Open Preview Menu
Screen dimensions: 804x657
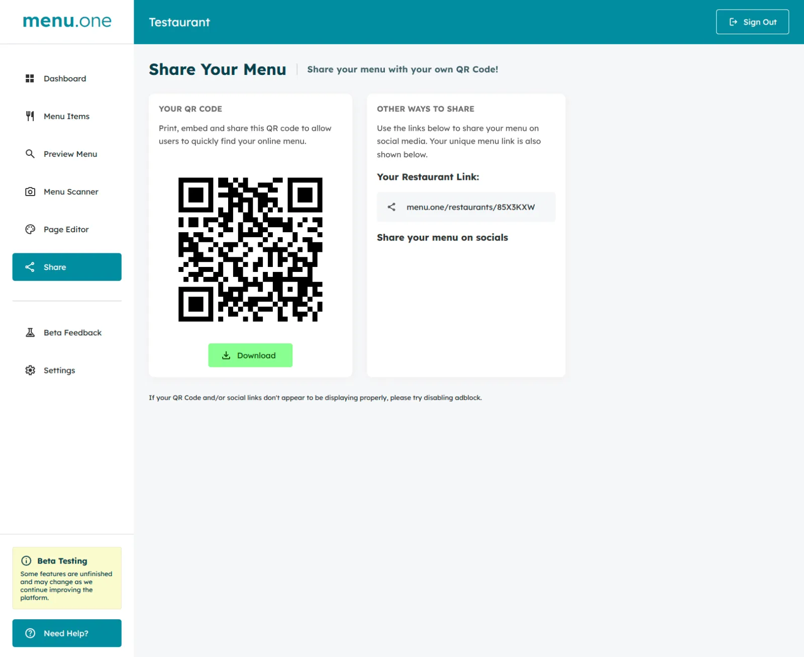[67, 154]
